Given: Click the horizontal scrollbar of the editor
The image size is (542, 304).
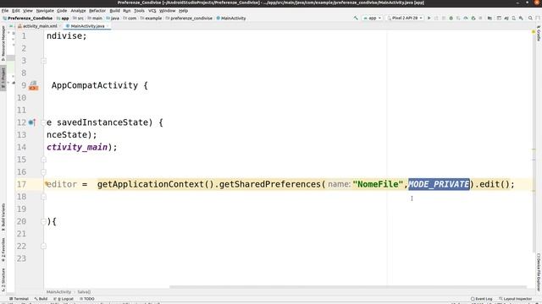Looking at the screenshot, I should coord(348,287).
